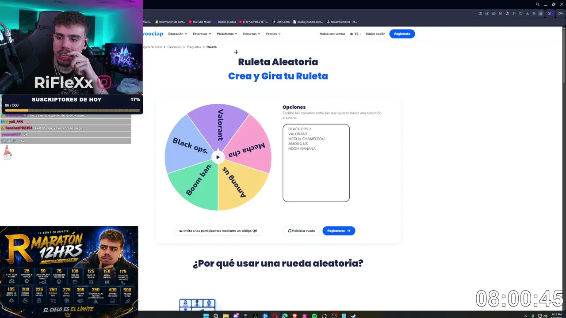
Task: Open the page translate icon in the toolbar
Action: [507, 14]
